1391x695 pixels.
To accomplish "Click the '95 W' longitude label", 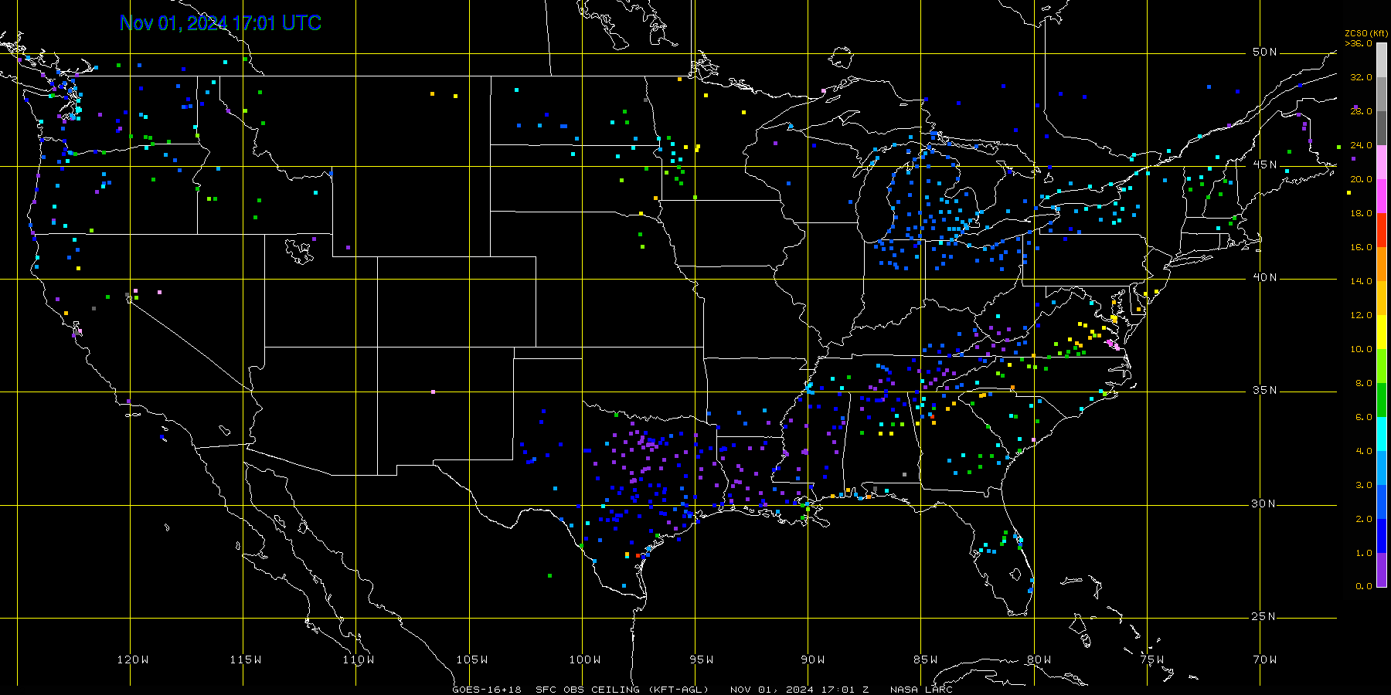I will pos(702,659).
